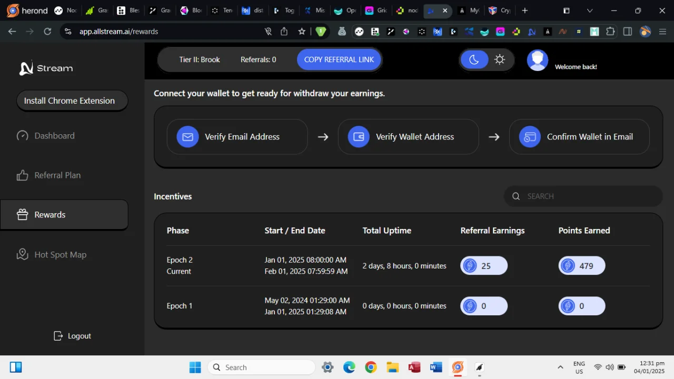Click the browser address bar URL
Viewport: 674px width, 379px height.
(118, 32)
